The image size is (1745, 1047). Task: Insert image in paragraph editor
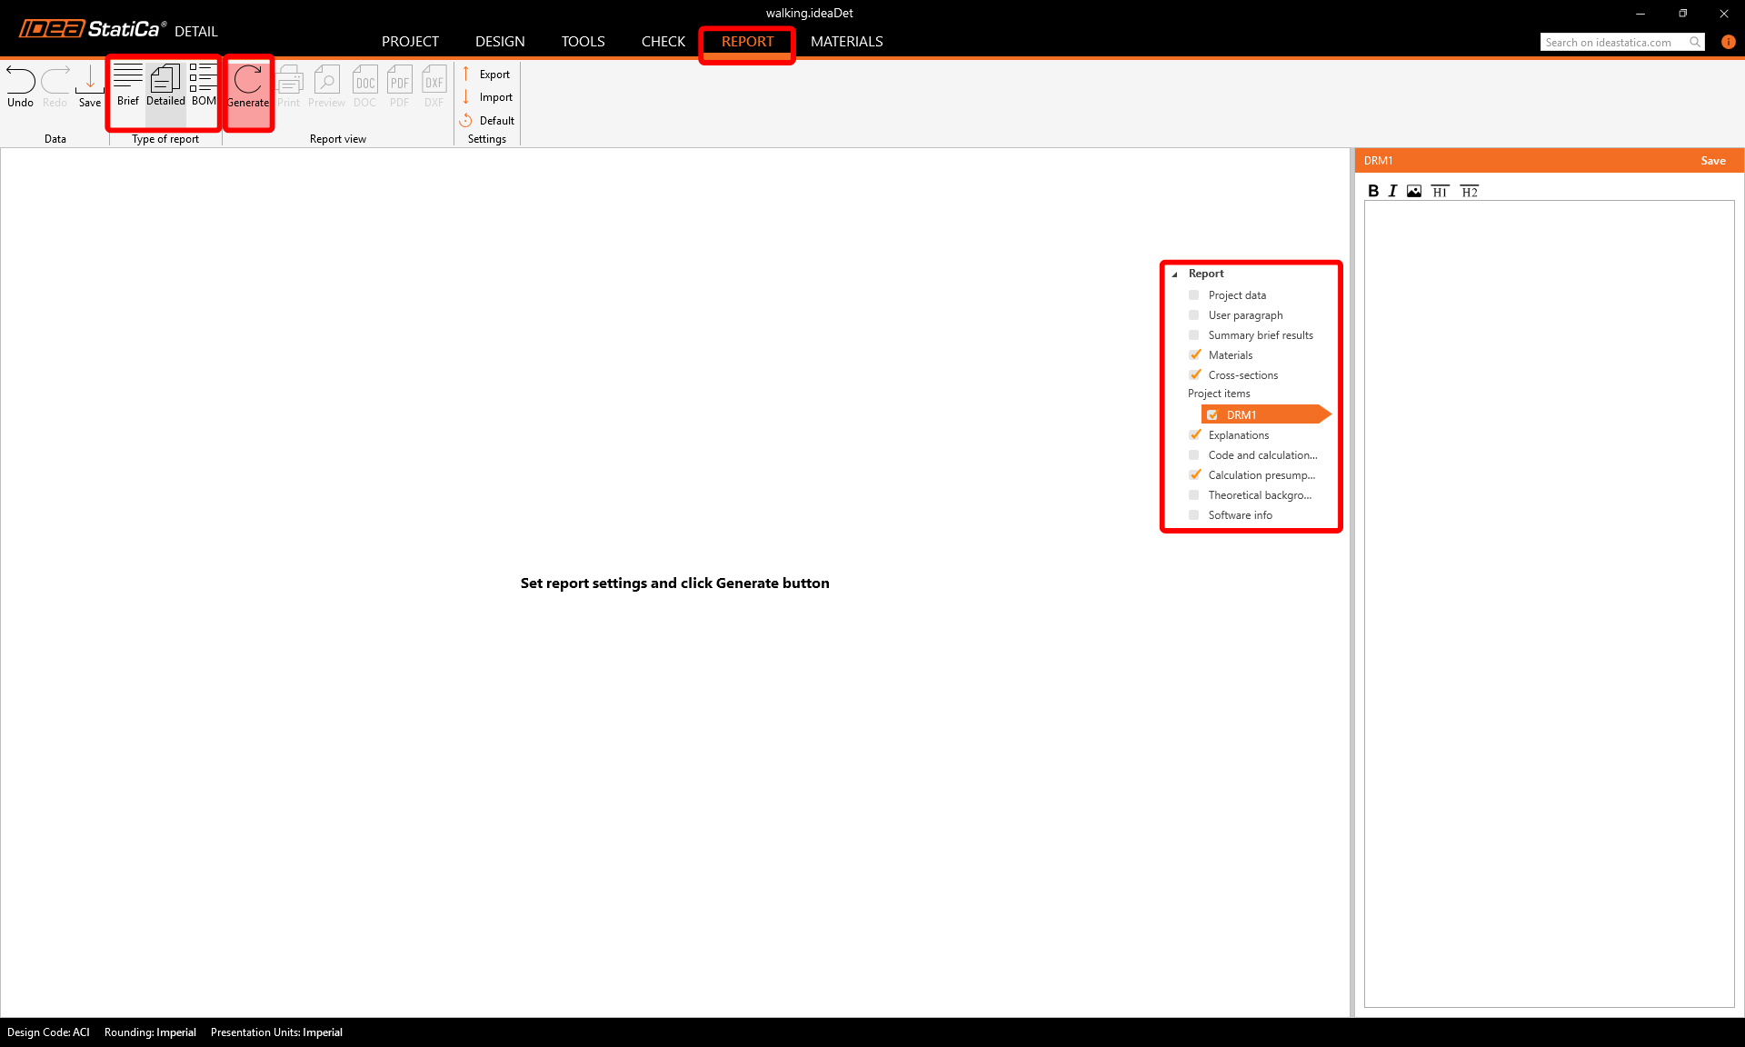pyautogui.click(x=1414, y=191)
